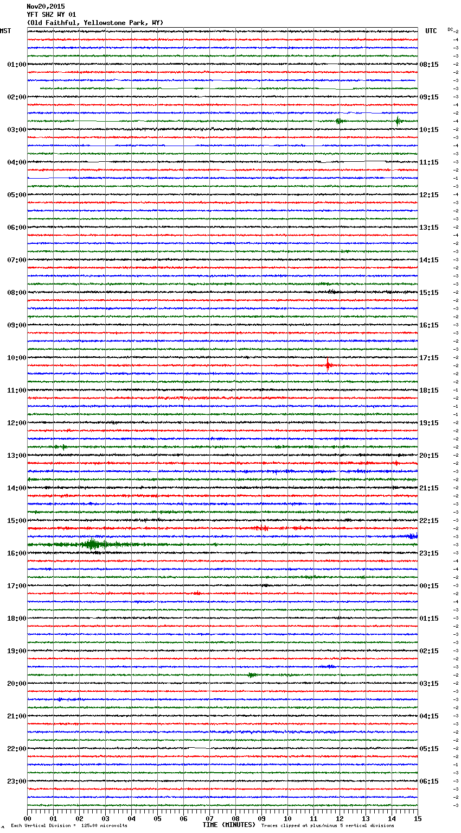Select the 03:00 MST time label
This screenshot has width=461, height=833.
[17, 130]
